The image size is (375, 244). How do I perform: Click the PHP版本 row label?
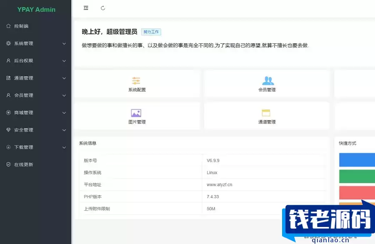(x=92, y=197)
